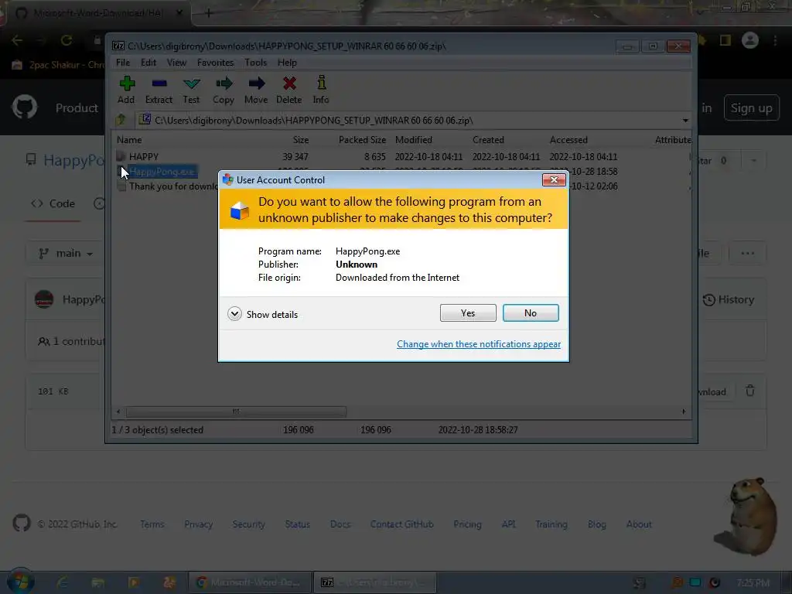Open the main branch dropdown on GitHub
This screenshot has width=792, height=594.
point(66,253)
